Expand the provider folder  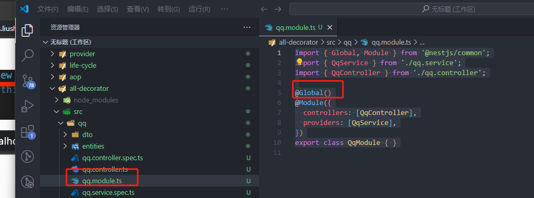pos(149,54)
